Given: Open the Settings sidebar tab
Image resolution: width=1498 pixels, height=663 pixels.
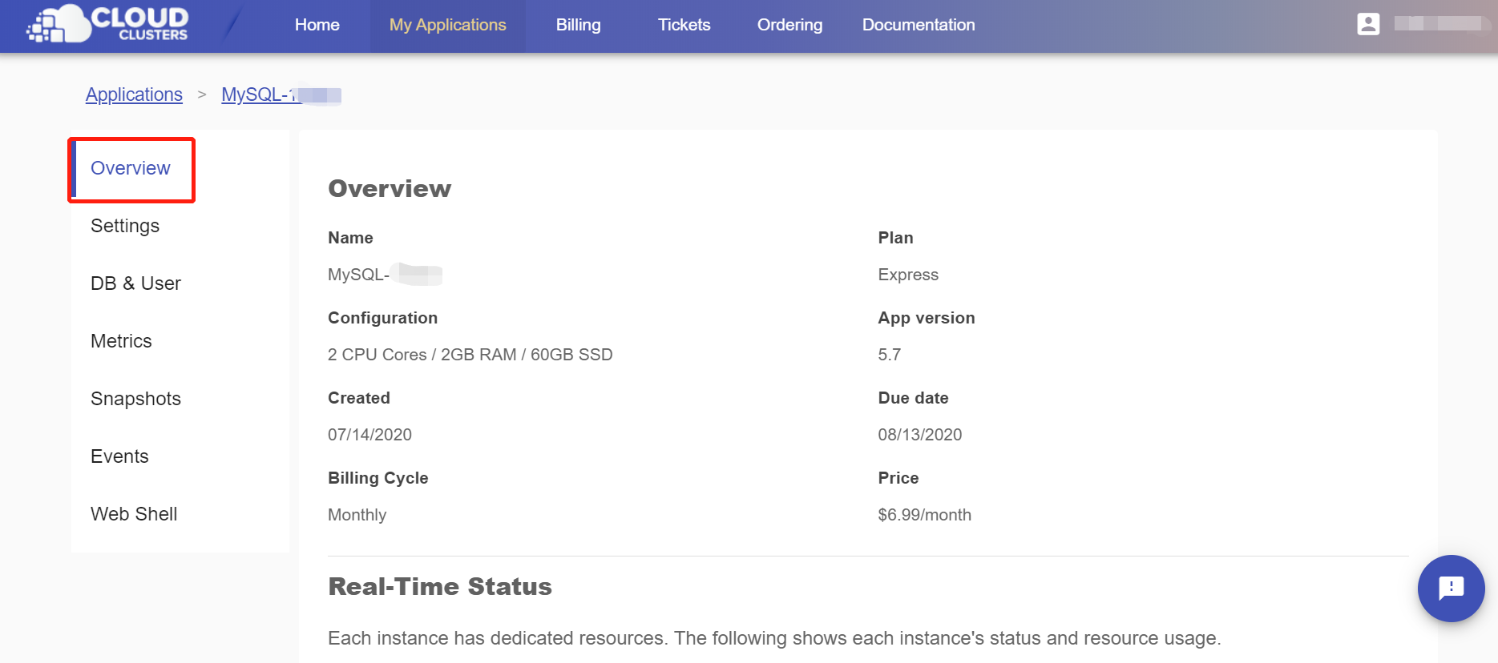Looking at the screenshot, I should [x=125, y=226].
